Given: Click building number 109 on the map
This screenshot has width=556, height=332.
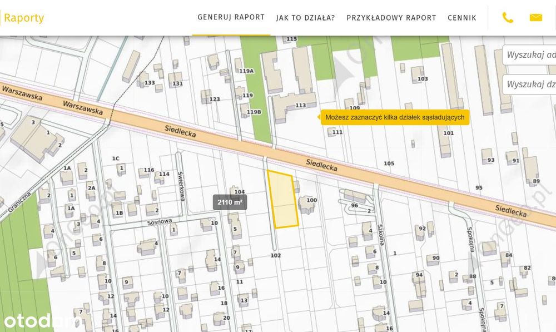Looking at the screenshot, I should 355,108.
